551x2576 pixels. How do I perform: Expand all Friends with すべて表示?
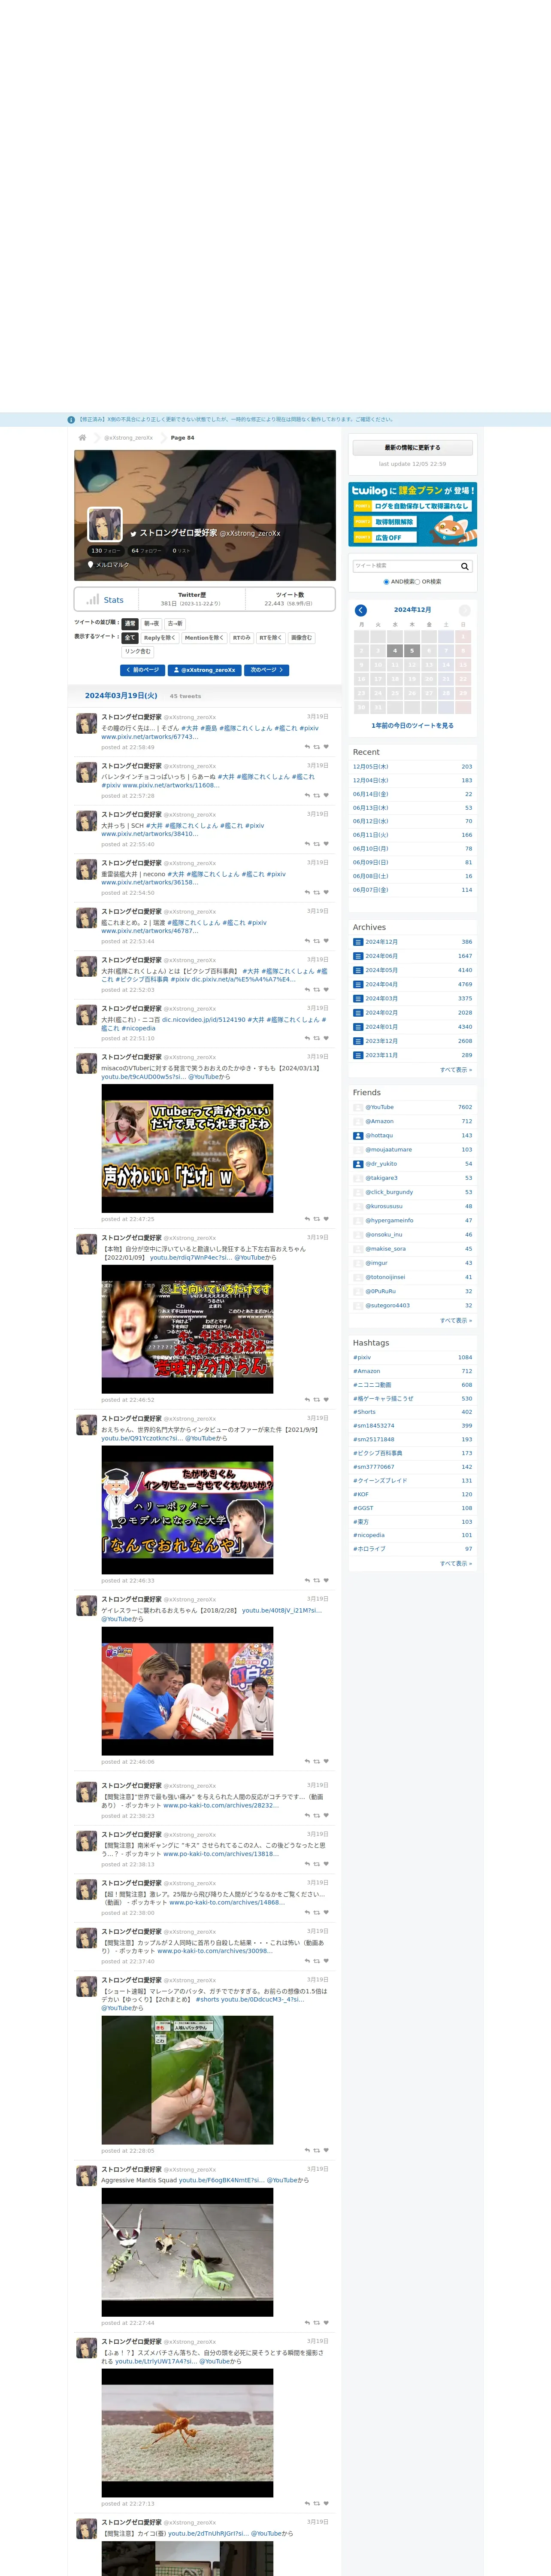point(456,1320)
